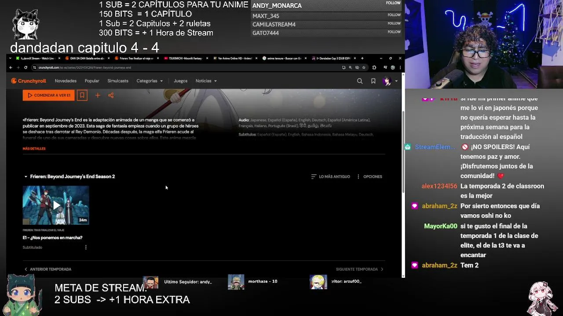This screenshot has height=316, width=563.
Task: Open browser extensions puzzle icon
Action: 374,68
